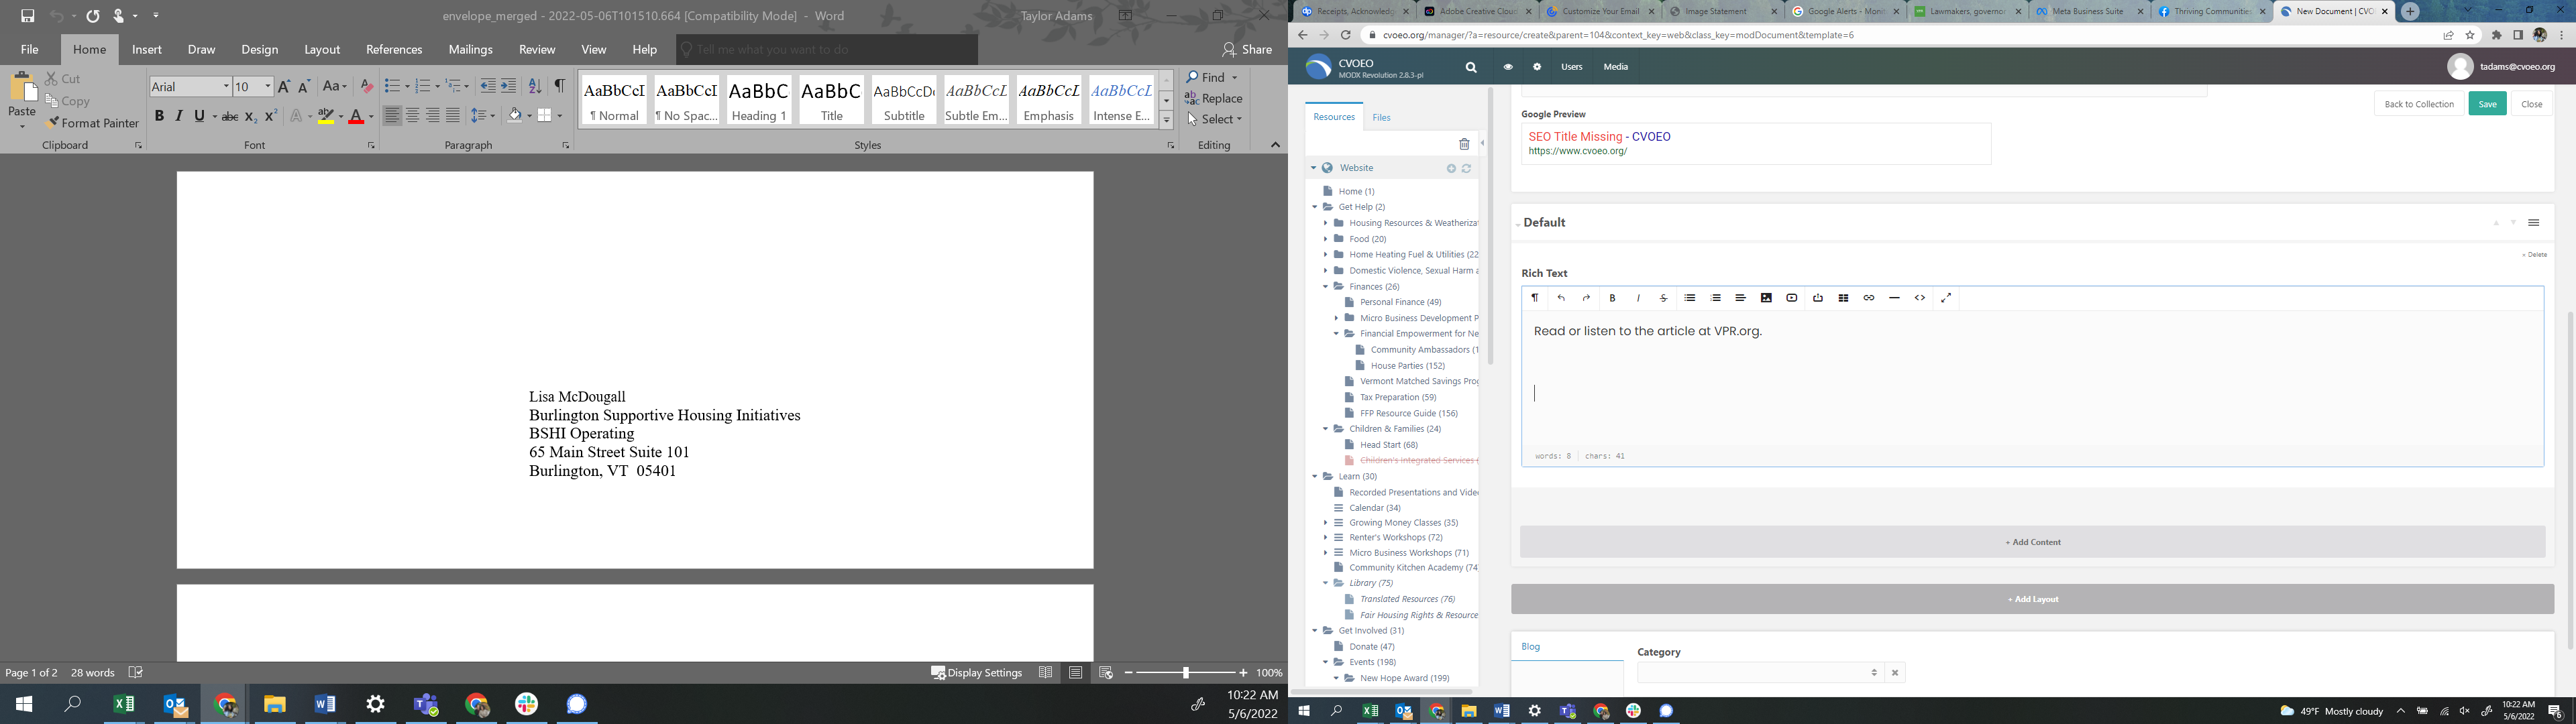Viewport: 2576px width, 724px height.
Task: Open Slack from Windows taskbar
Action: pyautogui.click(x=527, y=704)
